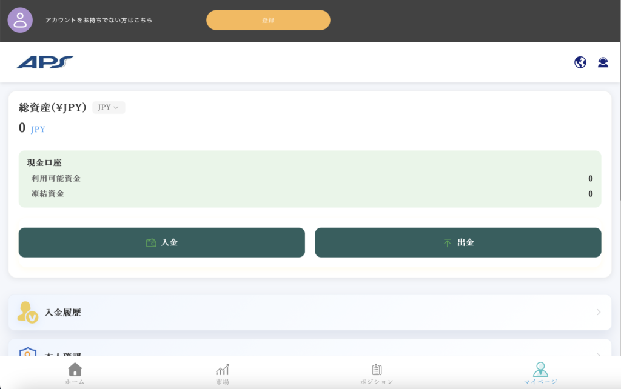621x389 pixels.
Task: Click the orange 登録 register button
Action: coord(268,20)
